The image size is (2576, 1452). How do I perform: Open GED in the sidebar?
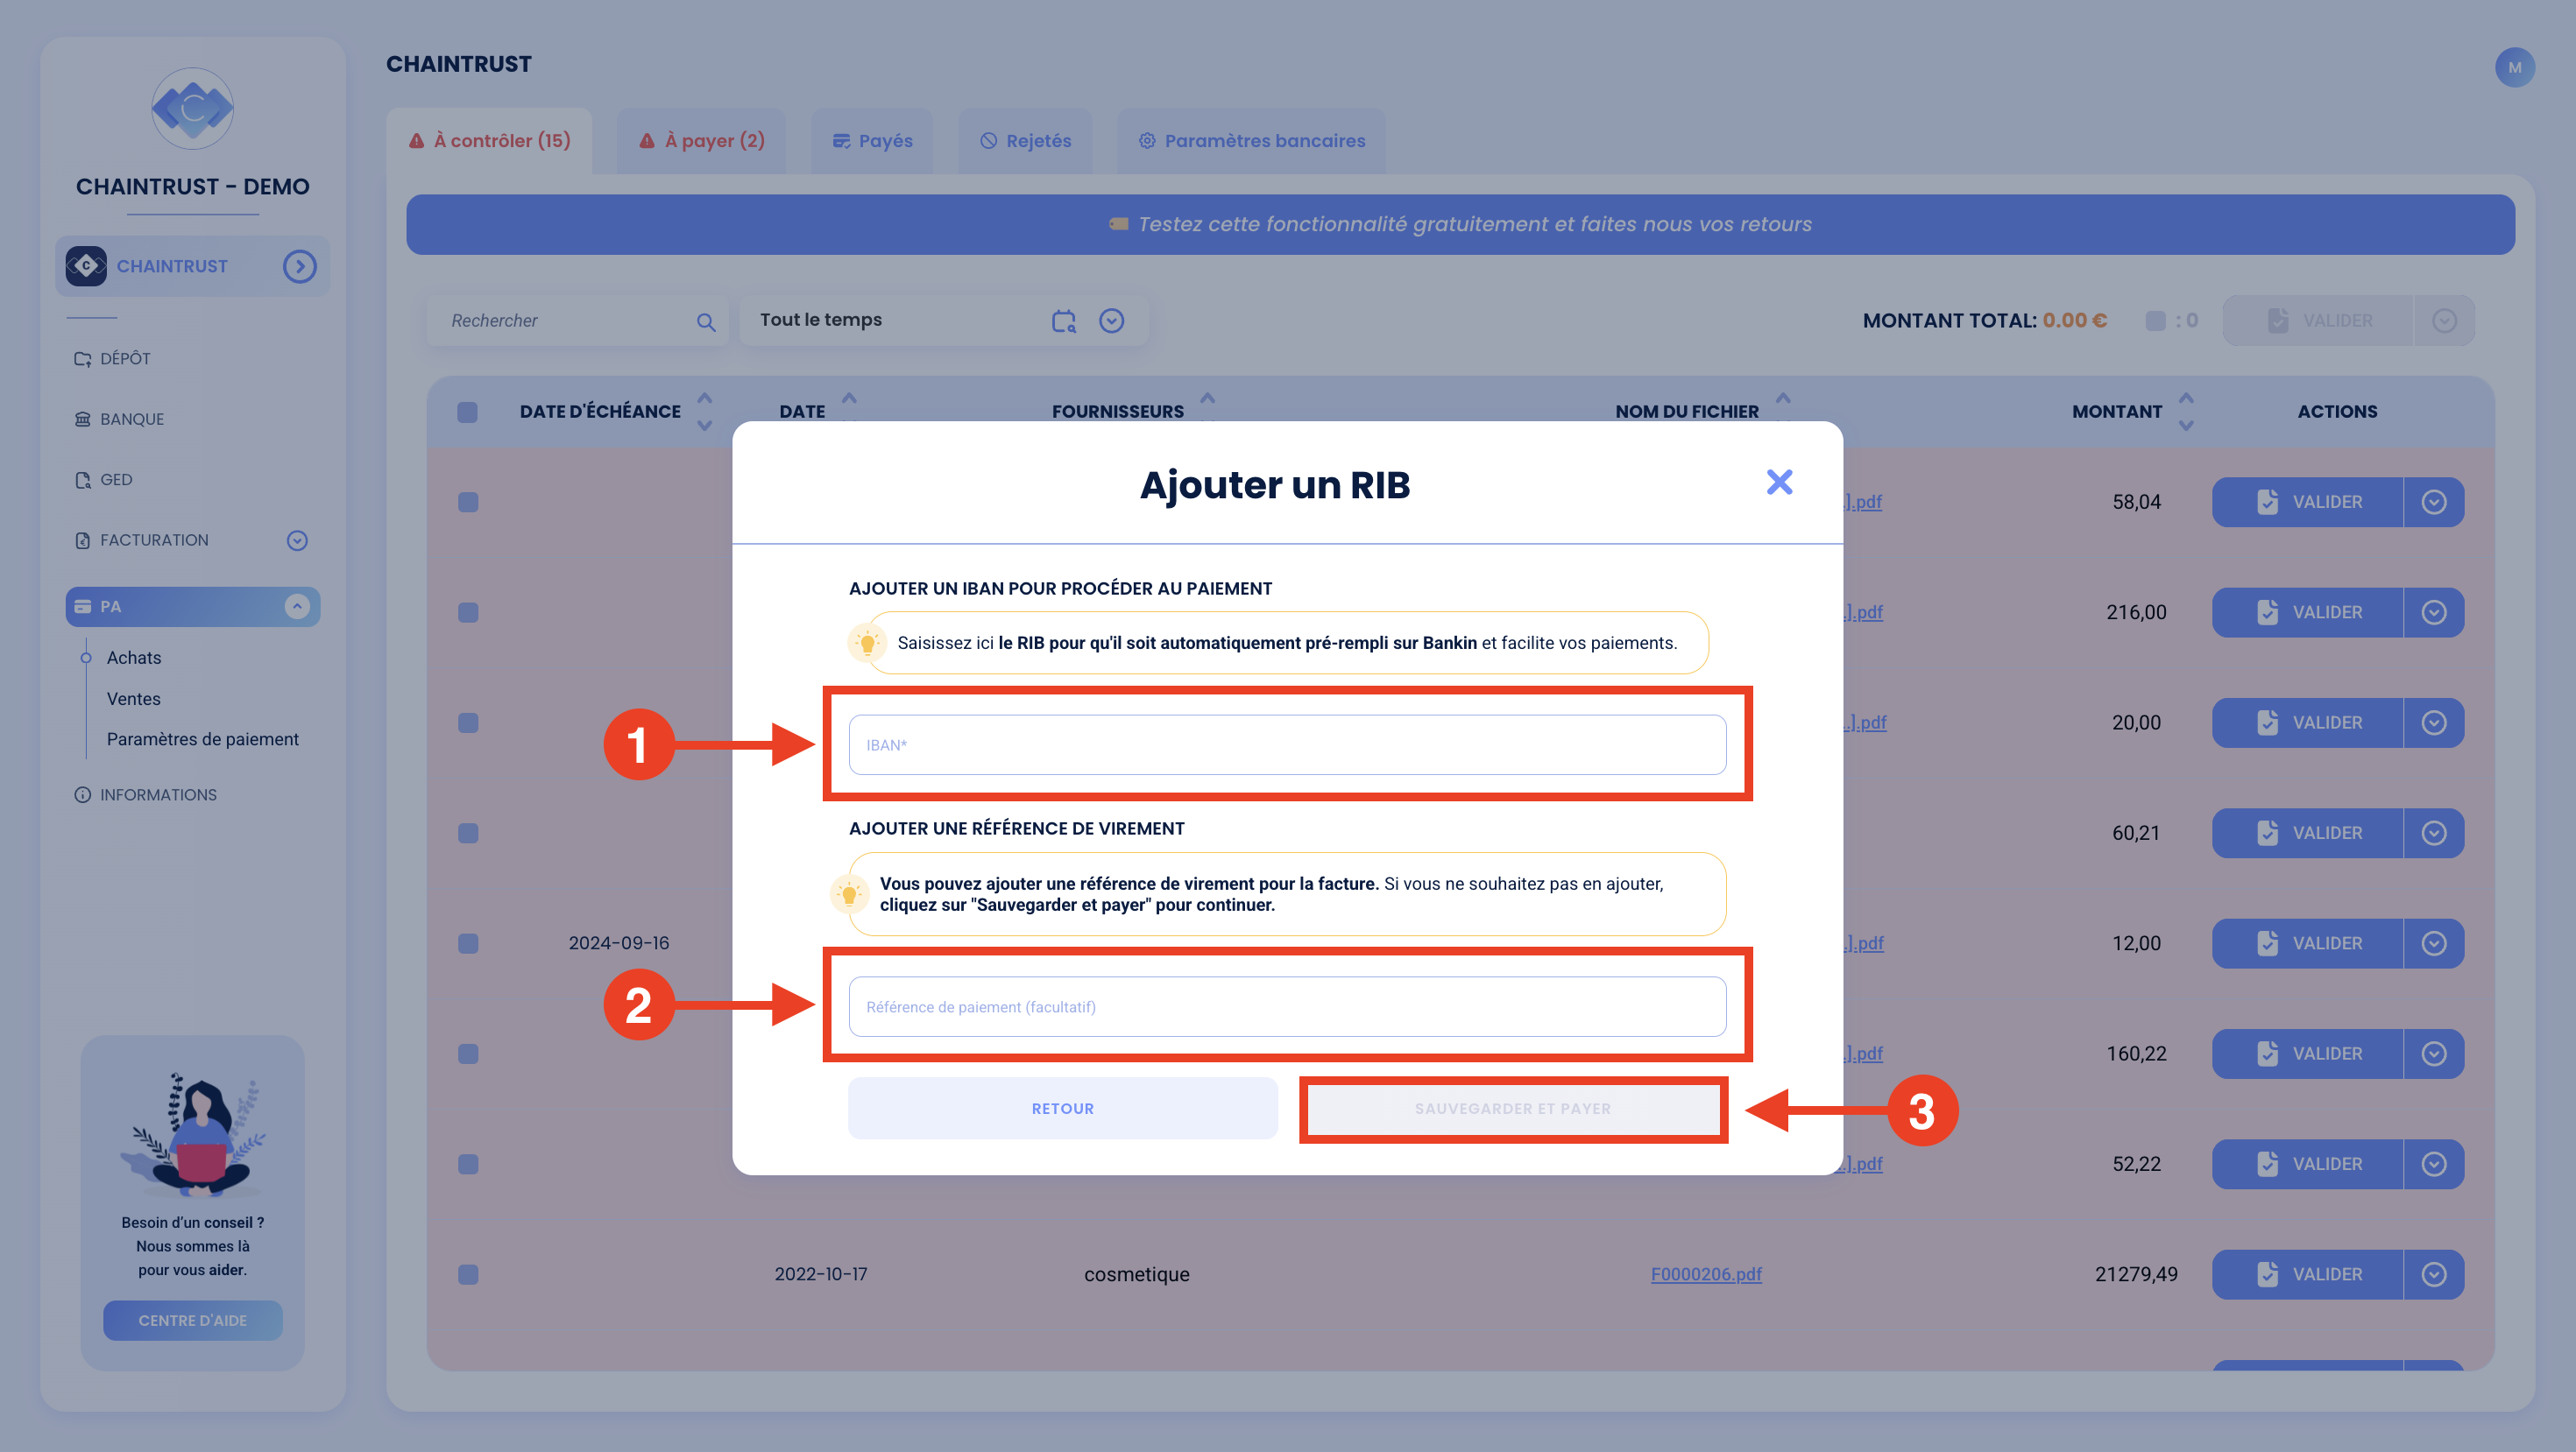[x=116, y=480]
